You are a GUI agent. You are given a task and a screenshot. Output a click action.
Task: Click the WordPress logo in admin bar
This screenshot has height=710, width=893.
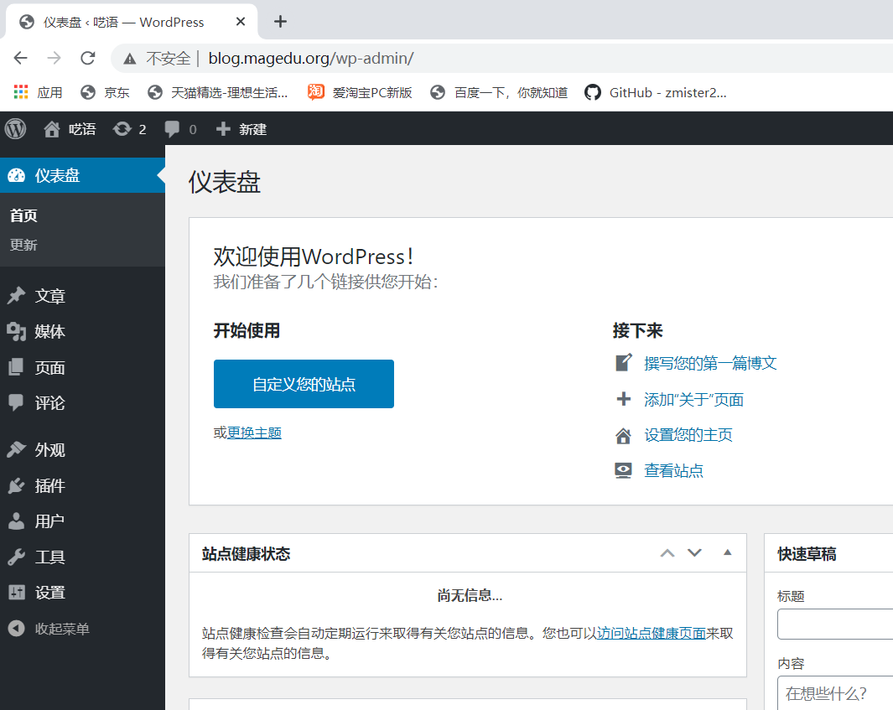(x=16, y=129)
